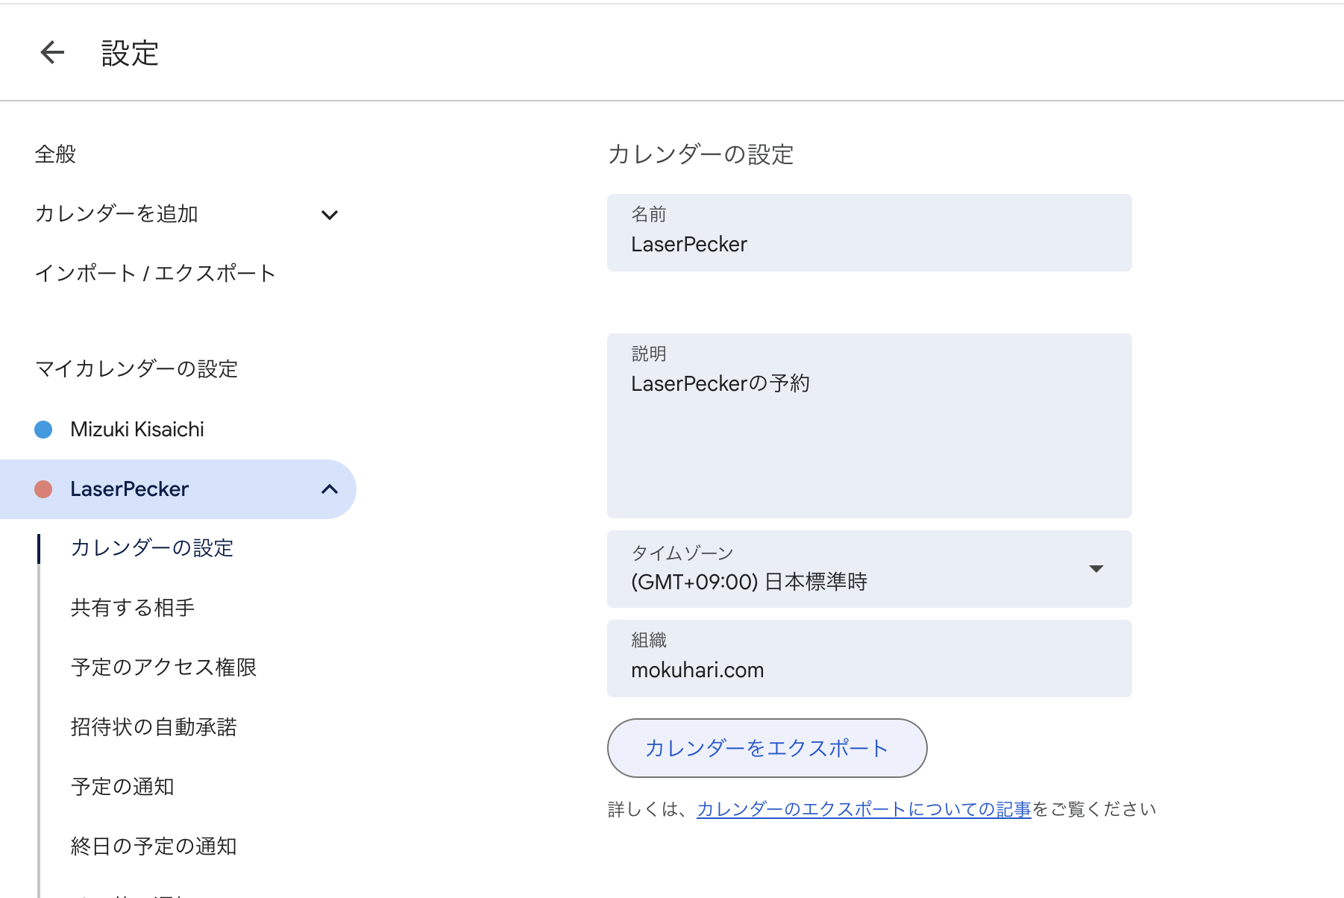Click the back arrow to exit settings
The width and height of the screenshot is (1344, 898).
[x=51, y=52]
